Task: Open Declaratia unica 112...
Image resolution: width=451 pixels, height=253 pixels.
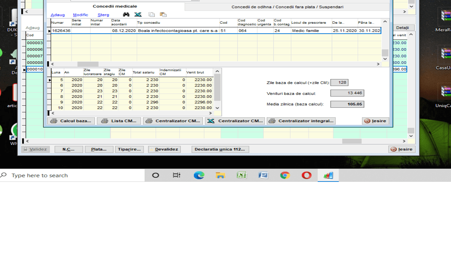Action: point(220,149)
